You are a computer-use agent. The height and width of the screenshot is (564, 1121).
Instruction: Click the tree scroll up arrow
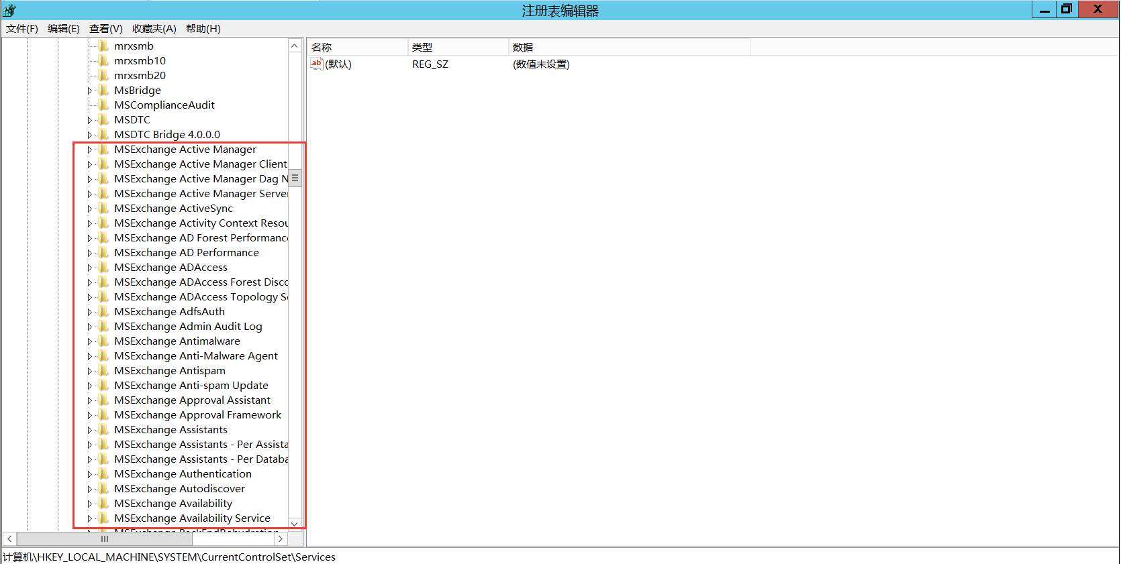click(x=295, y=46)
